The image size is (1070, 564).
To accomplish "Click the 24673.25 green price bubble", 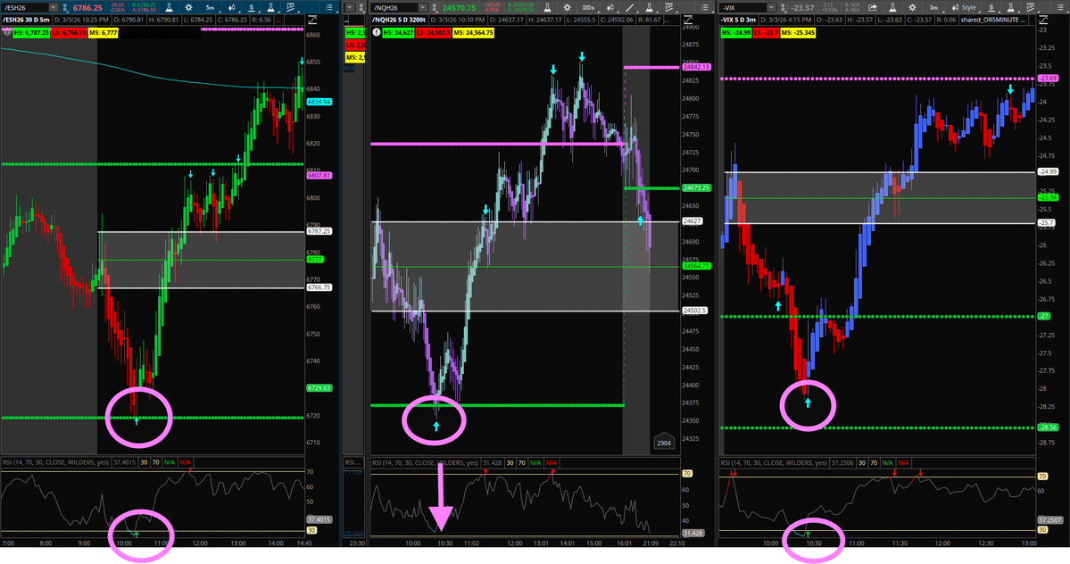I will pos(696,187).
